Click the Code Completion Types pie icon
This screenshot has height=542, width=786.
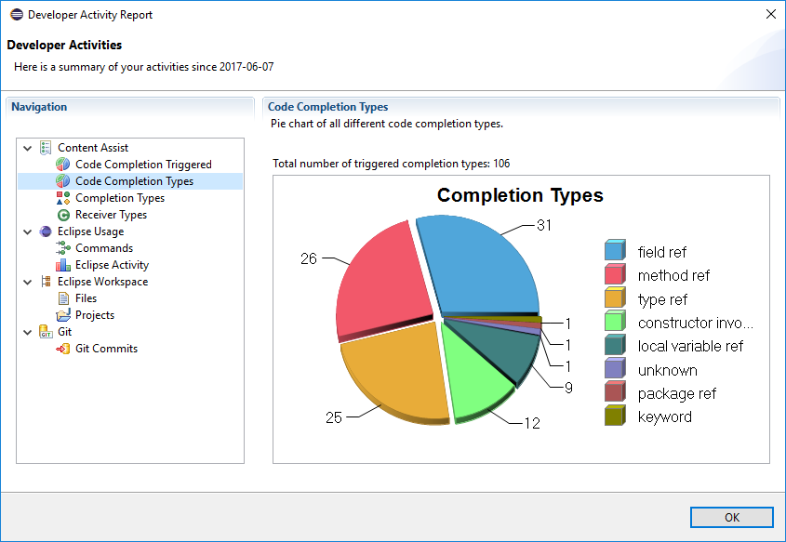[62, 181]
